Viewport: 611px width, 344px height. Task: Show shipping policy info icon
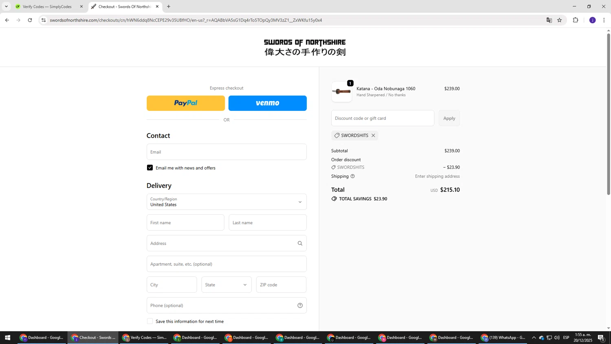(353, 176)
